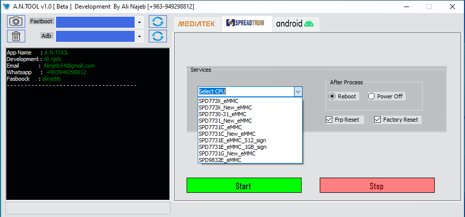Choose SPD7731C_New_eMMC option
Viewport: 465px width, 217px height.
pyautogui.click(x=250, y=134)
